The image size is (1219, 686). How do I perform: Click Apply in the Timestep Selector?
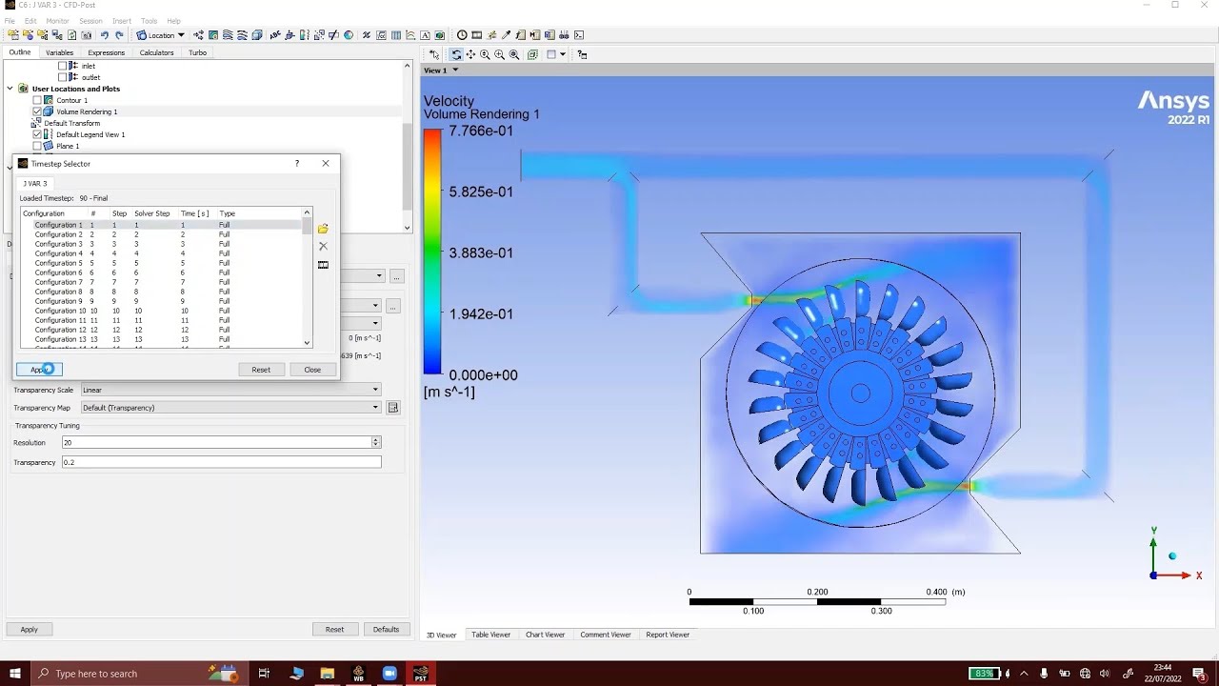[x=39, y=370]
